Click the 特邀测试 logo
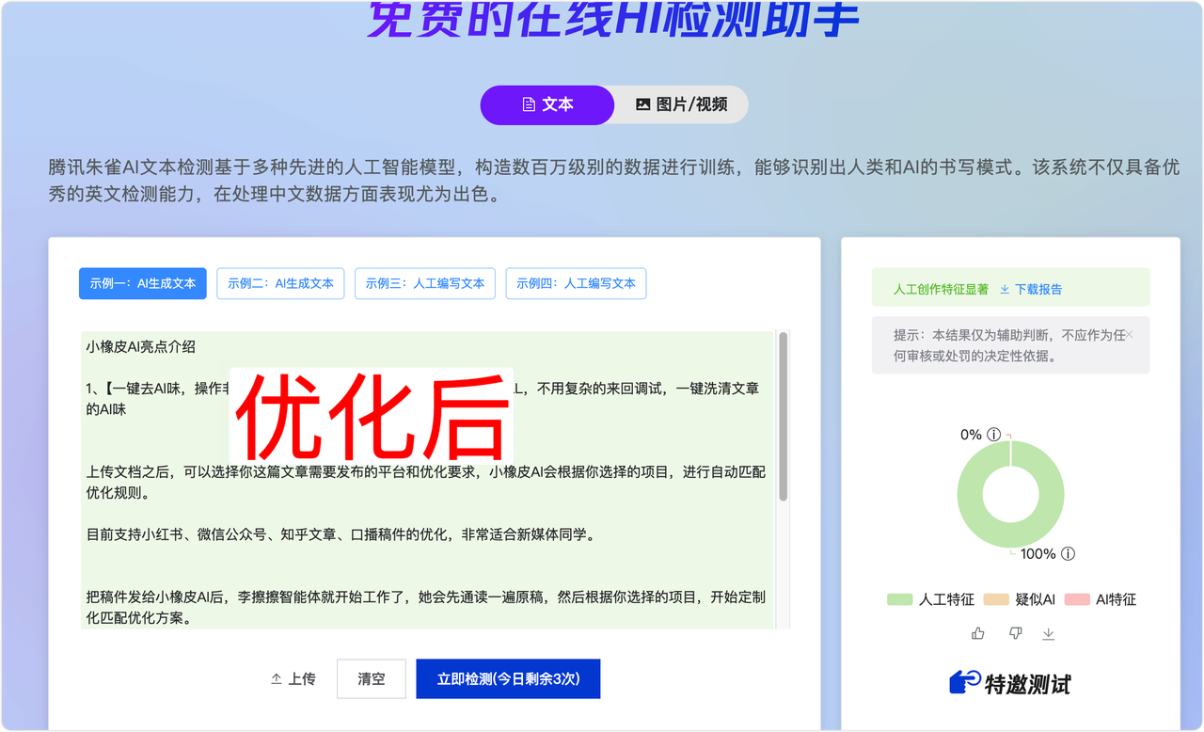This screenshot has width=1204, height=732. [1010, 683]
